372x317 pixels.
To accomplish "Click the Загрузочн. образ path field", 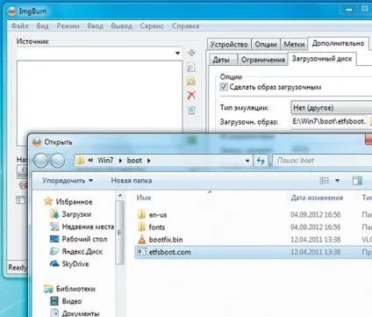I will 329,121.
